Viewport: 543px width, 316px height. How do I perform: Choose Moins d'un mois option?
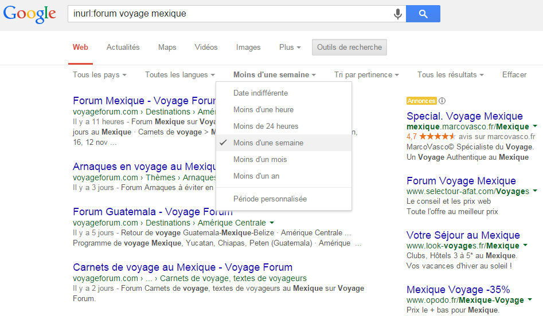click(x=284, y=159)
